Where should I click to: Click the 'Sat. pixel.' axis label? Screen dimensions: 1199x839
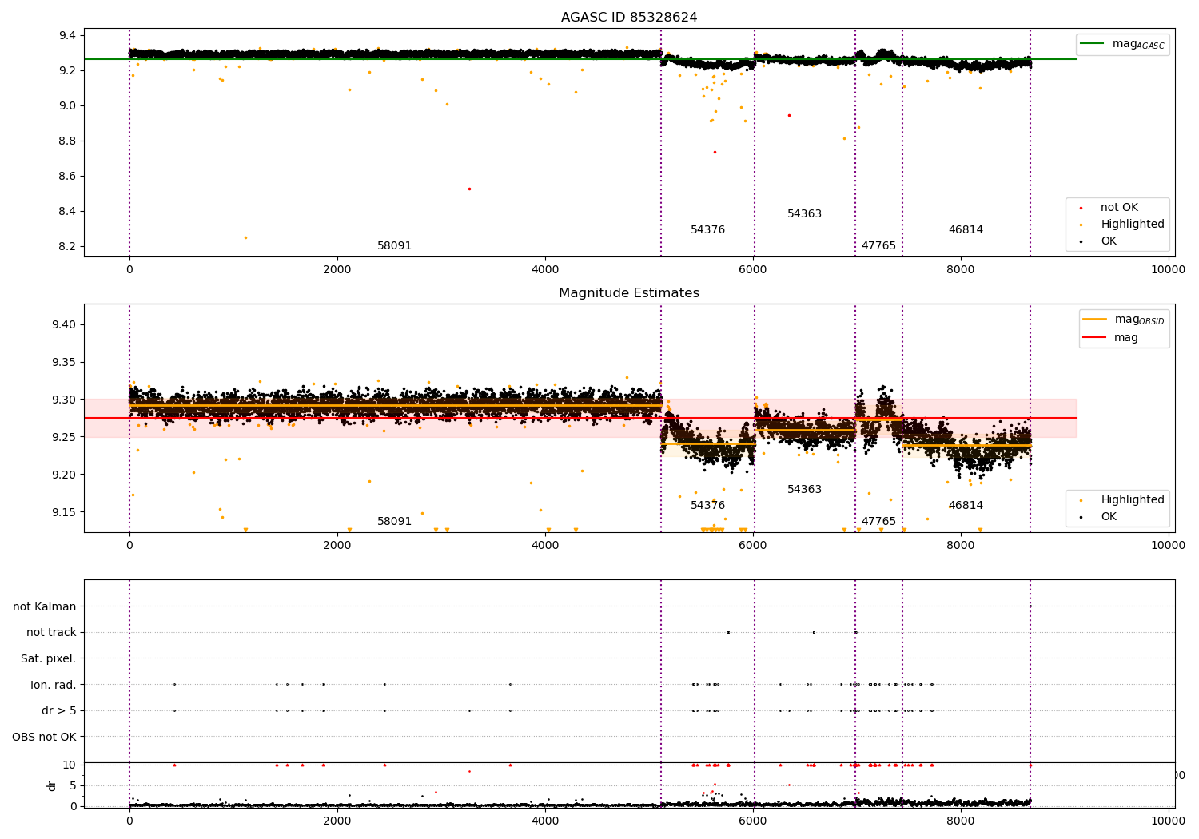(x=49, y=659)
